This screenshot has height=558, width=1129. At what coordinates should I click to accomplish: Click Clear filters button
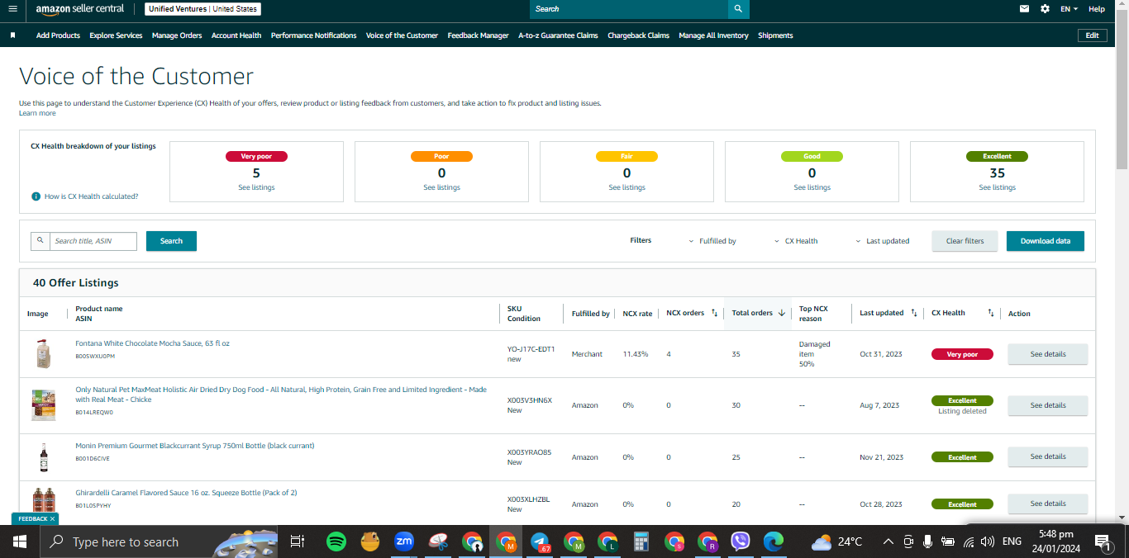(x=965, y=241)
